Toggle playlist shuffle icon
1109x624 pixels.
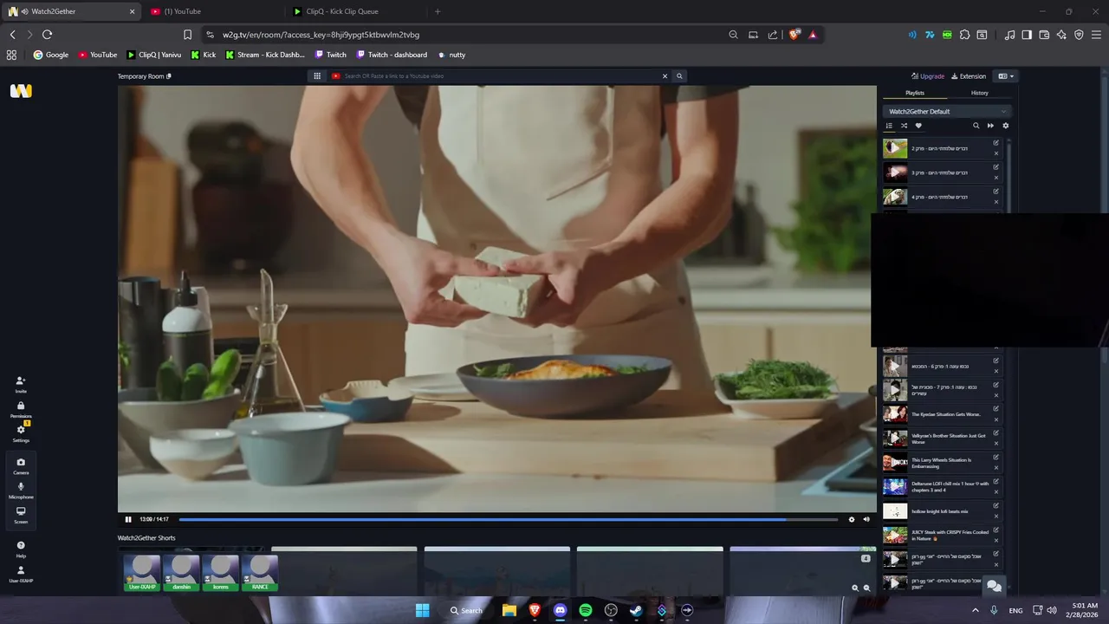click(x=904, y=126)
